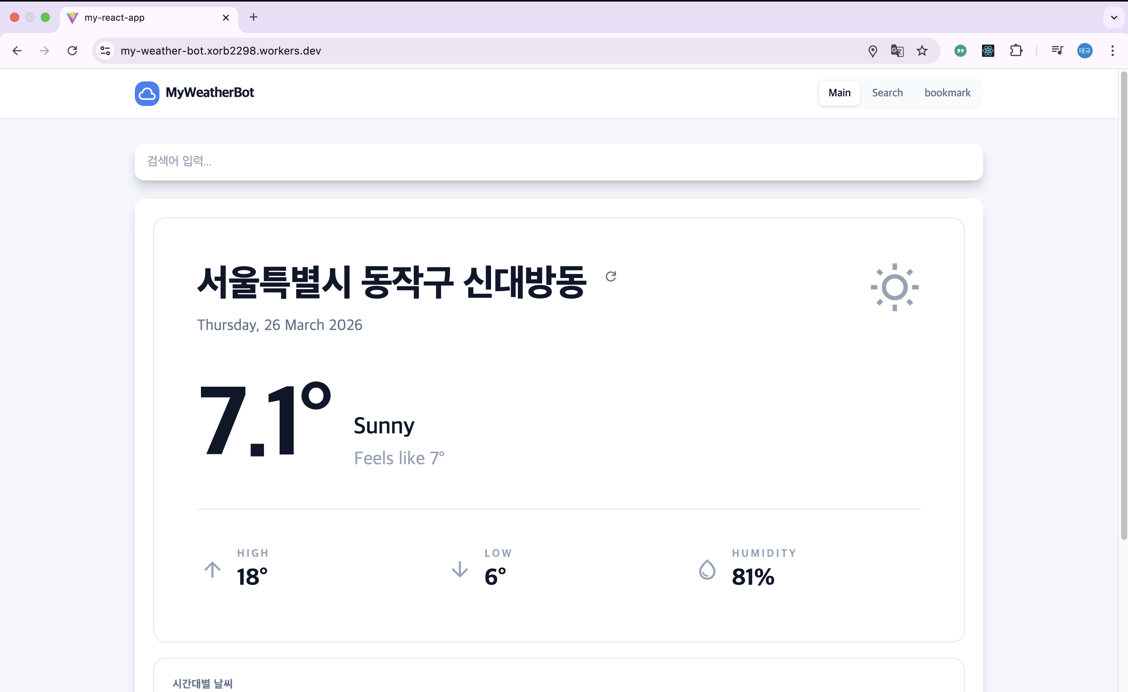Open React Developer Tools extension

point(988,51)
